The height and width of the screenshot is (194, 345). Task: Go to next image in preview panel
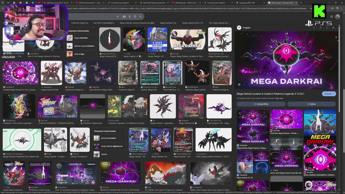320,27
